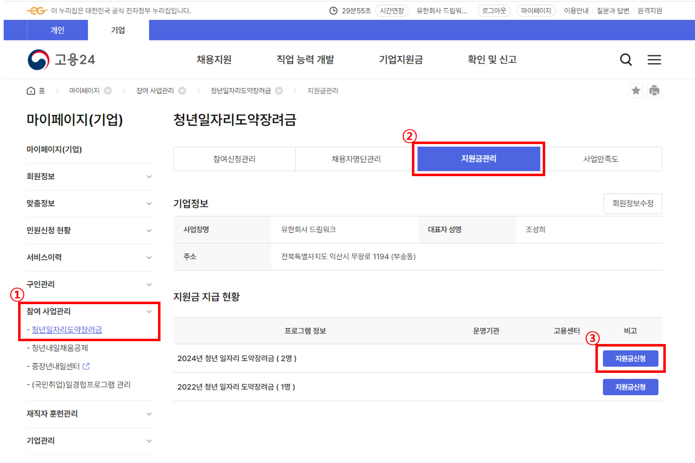695x463 pixels.
Task: Open the 질문과 답변 link
Action: (x=613, y=11)
